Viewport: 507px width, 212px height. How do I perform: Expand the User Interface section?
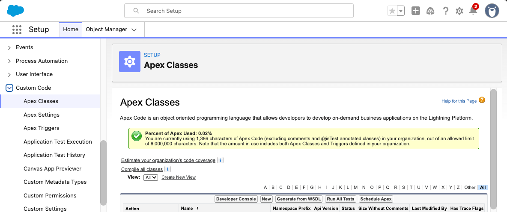click(9, 74)
